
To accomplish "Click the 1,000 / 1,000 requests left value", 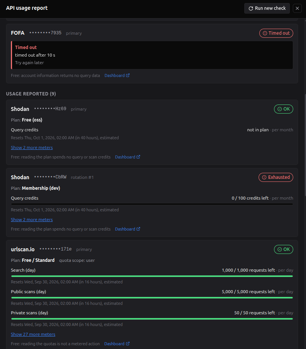I will coord(248,270).
